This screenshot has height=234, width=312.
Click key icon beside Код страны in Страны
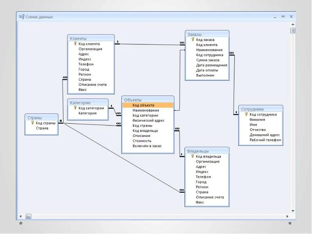click(32, 122)
